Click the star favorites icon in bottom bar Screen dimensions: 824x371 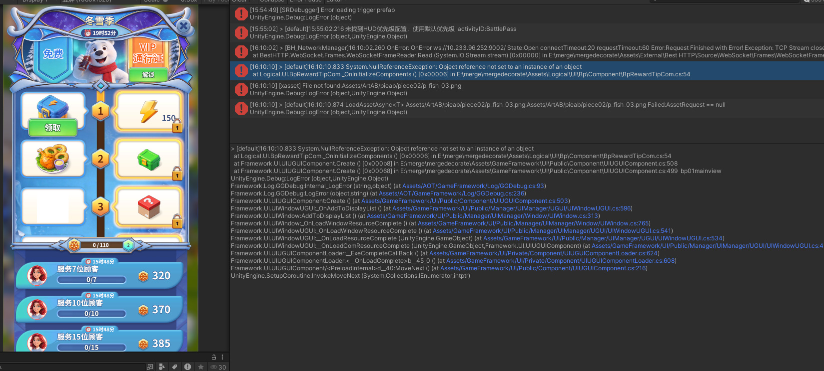pyautogui.click(x=201, y=367)
